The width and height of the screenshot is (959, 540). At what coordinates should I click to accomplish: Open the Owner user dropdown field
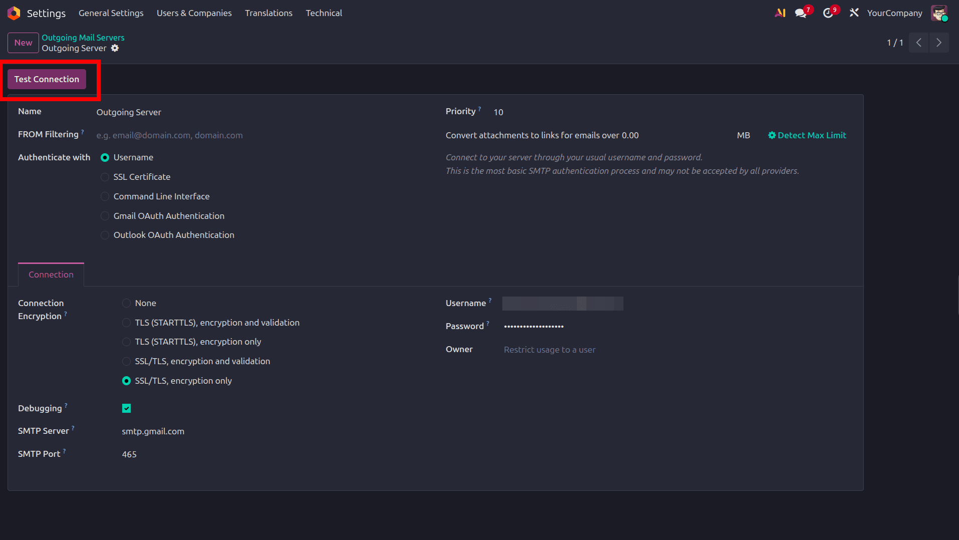(x=678, y=350)
